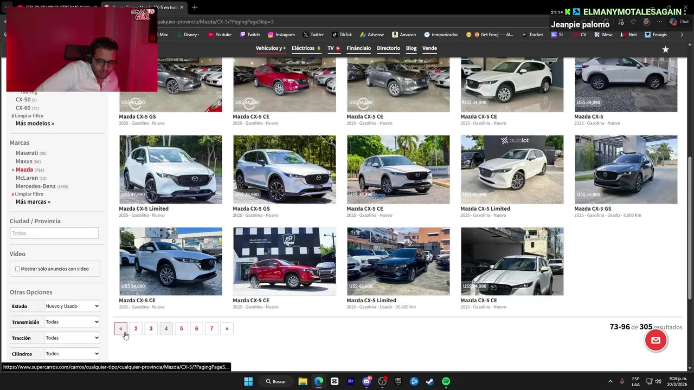This screenshot has width=694, height=390.
Task: Open the Youtube bookmark
Action: [219, 35]
